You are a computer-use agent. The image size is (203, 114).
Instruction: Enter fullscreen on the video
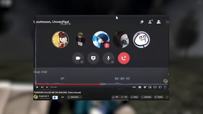(165, 87)
